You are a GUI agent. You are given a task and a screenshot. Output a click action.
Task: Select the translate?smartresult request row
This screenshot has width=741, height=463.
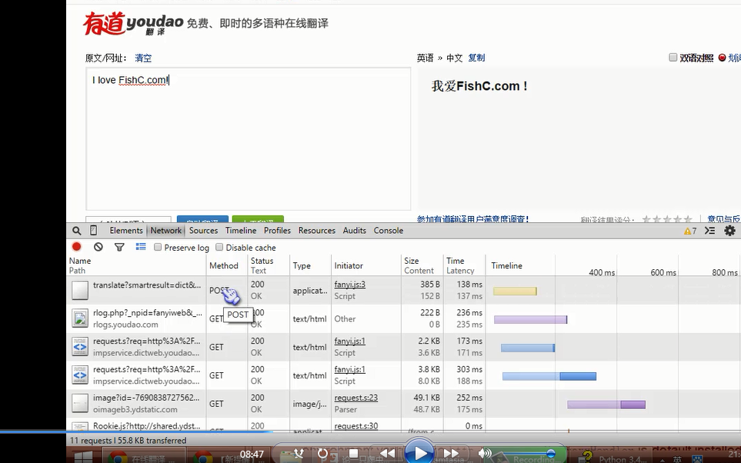(x=146, y=290)
